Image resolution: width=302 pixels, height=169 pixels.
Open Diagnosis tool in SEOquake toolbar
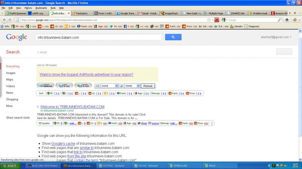(x=252, y=26)
